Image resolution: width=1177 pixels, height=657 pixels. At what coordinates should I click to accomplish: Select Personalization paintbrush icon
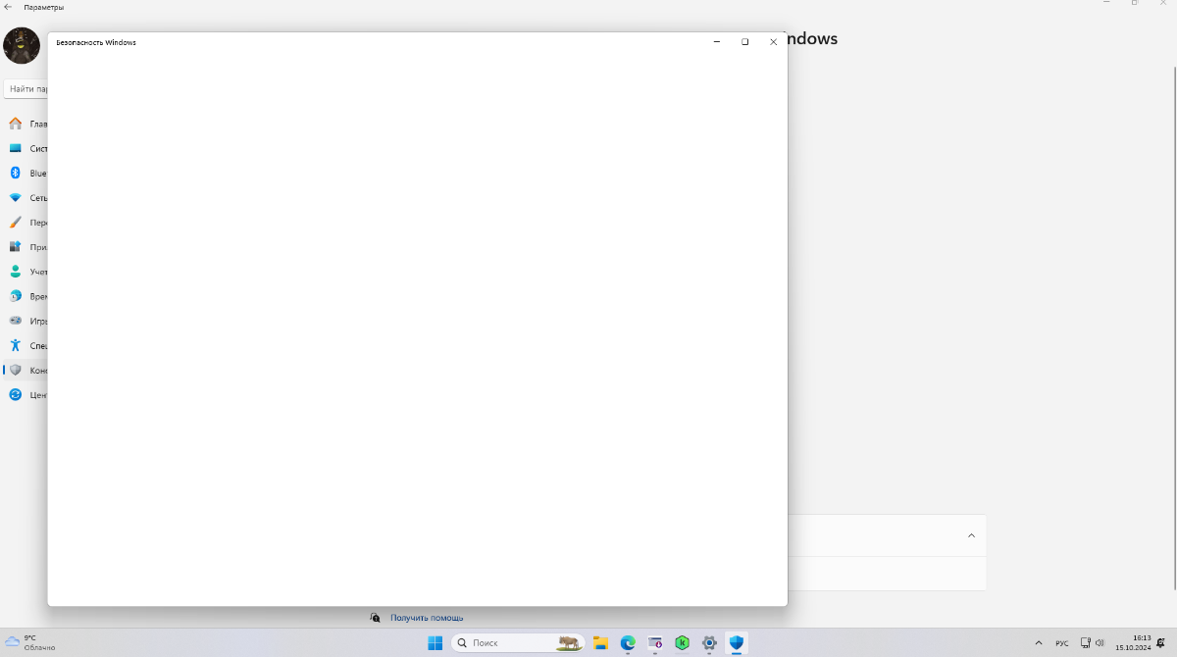click(x=16, y=223)
